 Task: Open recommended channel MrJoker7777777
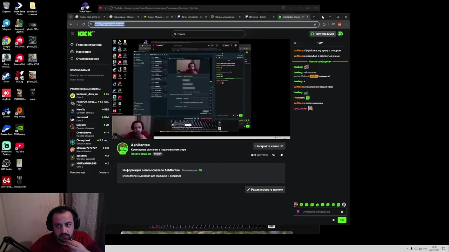pyautogui.click(x=89, y=149)
